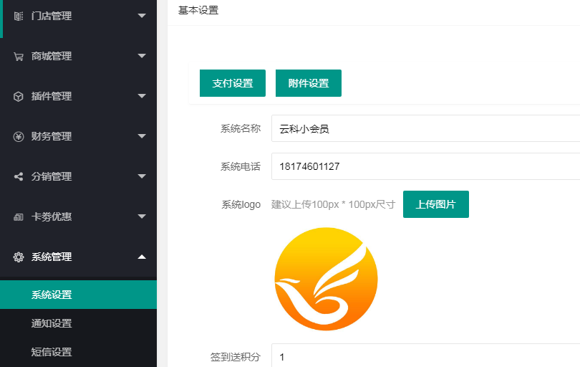Open the 商城管理 menu item
The height and width of the screenshot is (367, 580).
(x=79, y=57)
